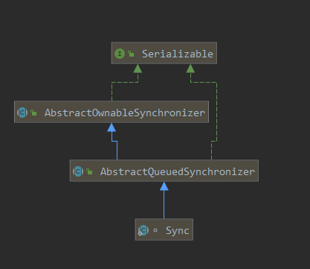Click the package-private dot icon beside Sync
Image resolution: width=310 pixels, height=269 pixels.
coord(155,230)
